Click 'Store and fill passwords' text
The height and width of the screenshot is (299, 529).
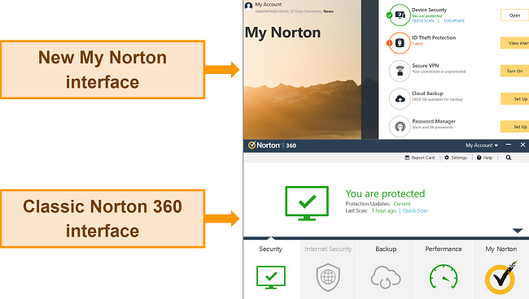point(432,128)
